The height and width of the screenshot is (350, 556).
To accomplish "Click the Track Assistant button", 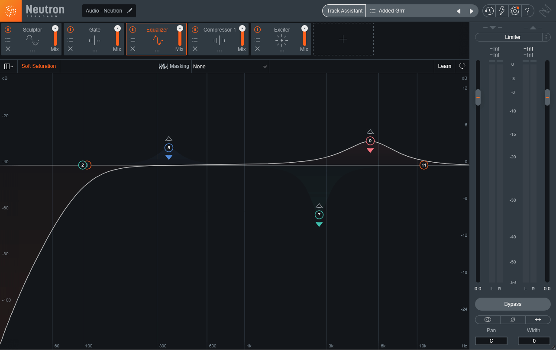I will click(x=344, y=11).
